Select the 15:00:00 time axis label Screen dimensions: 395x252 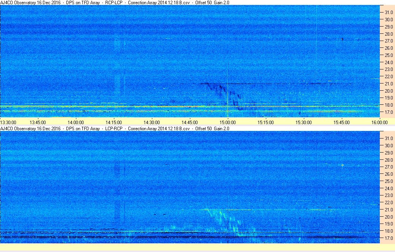click(228, 122)
